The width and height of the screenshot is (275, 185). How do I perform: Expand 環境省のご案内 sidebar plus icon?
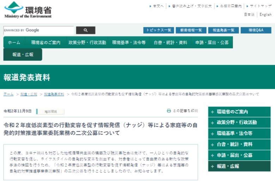212,112
